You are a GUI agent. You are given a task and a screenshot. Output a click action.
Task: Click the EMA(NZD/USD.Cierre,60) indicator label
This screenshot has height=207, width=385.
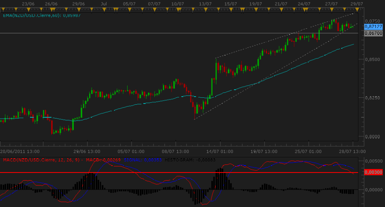tap(36, 15)
